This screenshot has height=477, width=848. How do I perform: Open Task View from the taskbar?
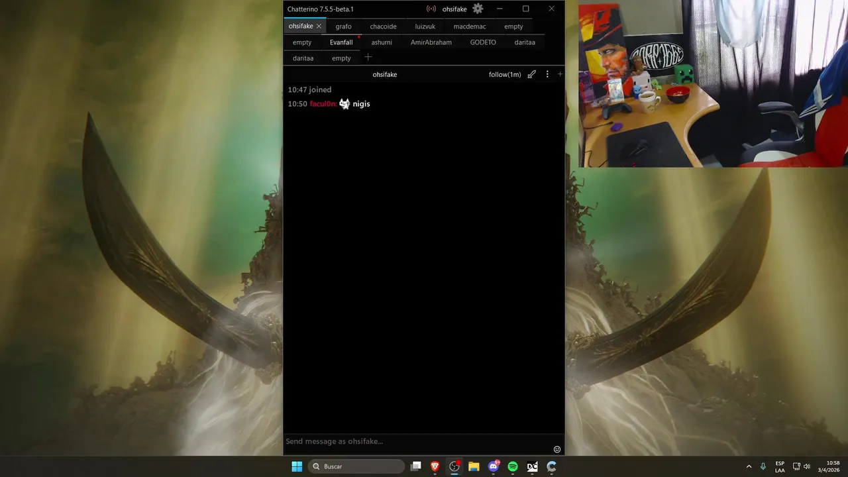pyautogui.click(x=415, y=466)
